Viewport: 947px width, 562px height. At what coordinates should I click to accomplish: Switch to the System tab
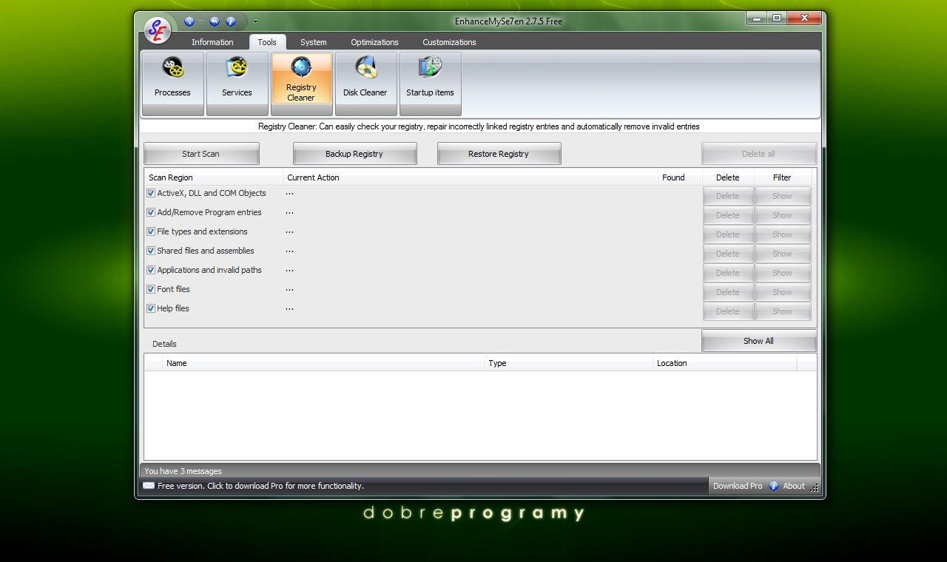314,42
